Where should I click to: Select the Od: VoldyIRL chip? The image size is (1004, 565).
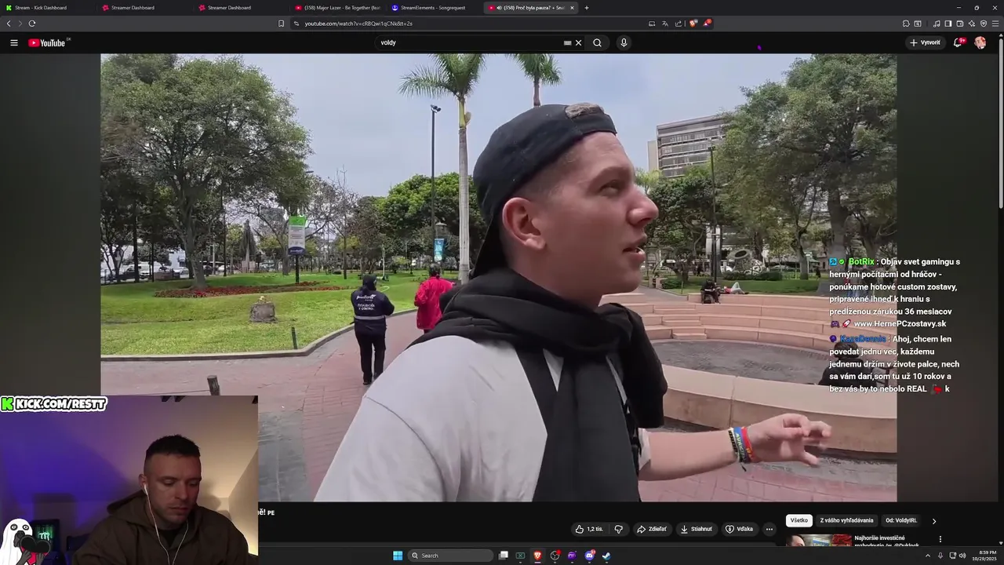[x=901, y=520]
